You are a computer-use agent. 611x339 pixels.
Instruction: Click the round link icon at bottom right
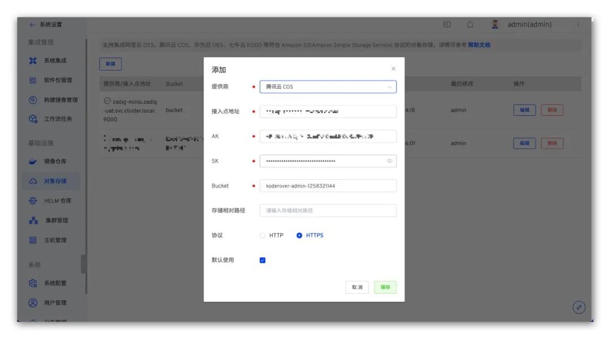pos(579,307)
